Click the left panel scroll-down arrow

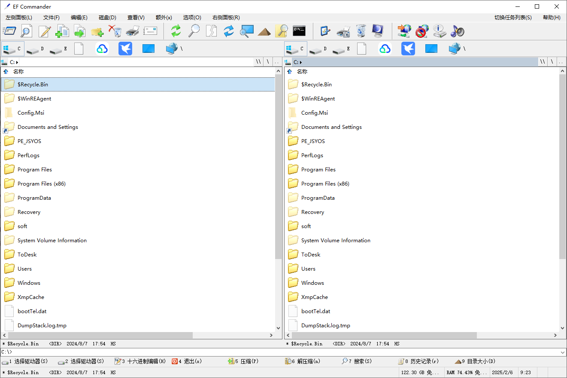click(279, 328)
